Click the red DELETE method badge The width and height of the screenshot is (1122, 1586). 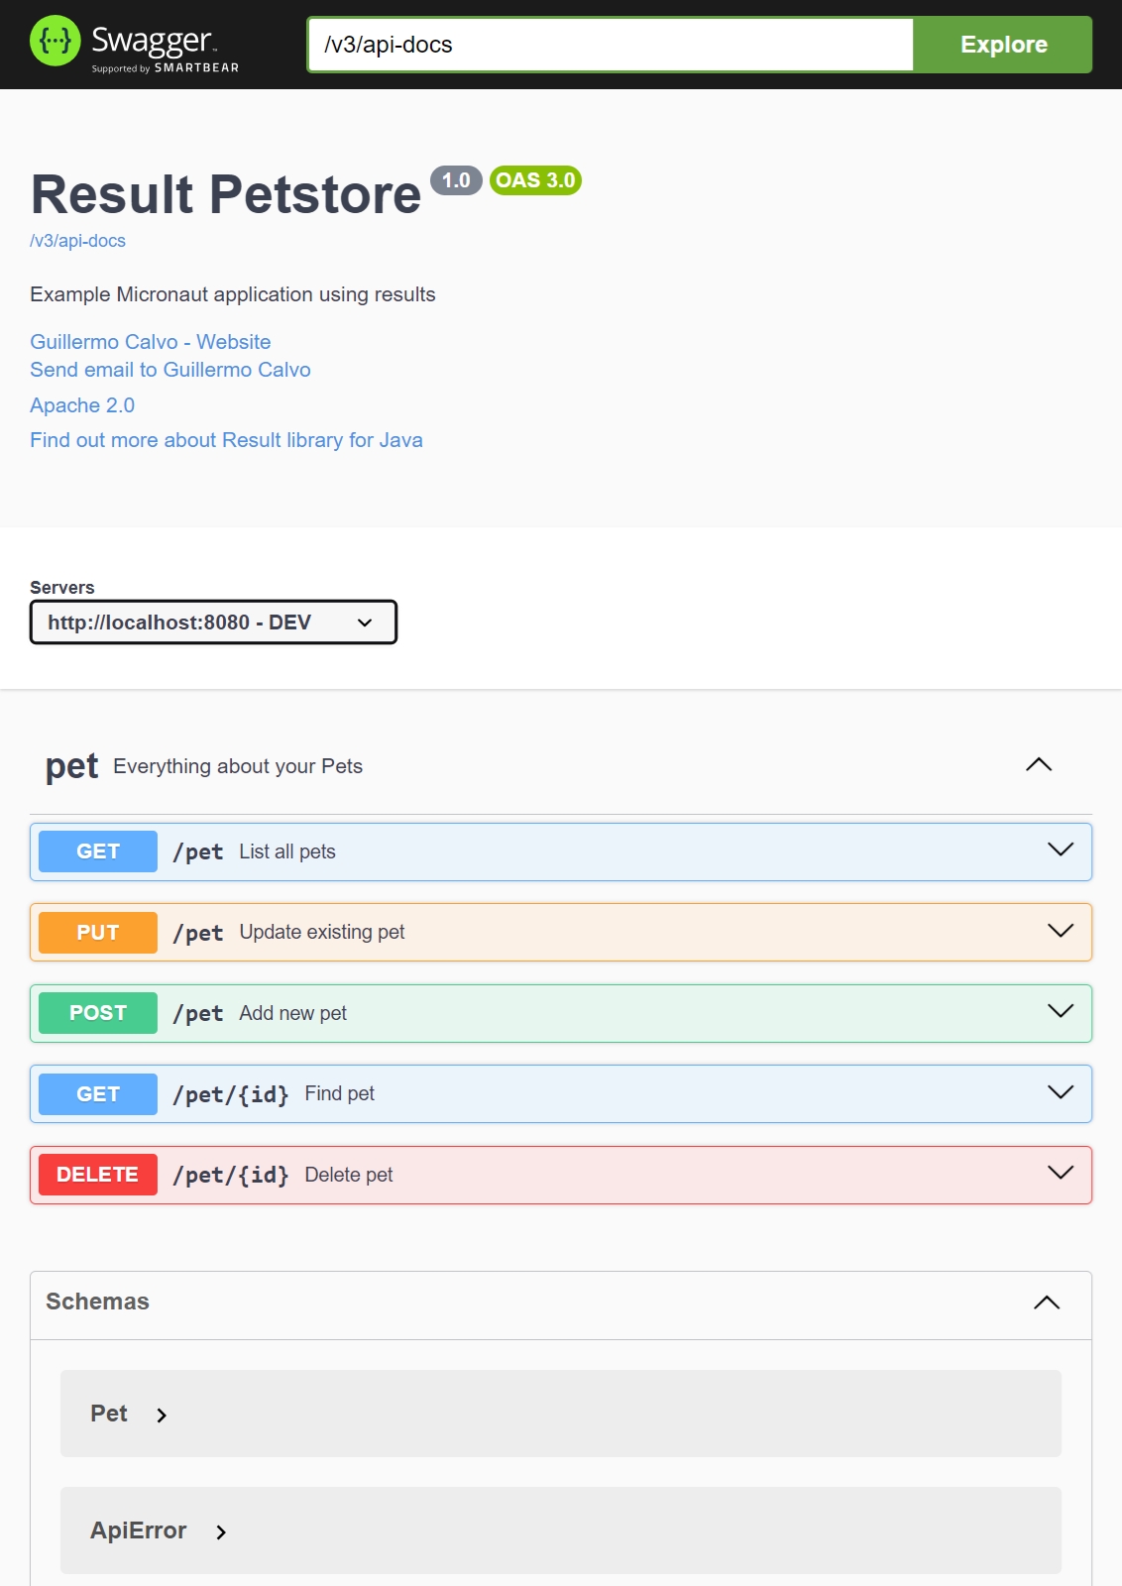pos(97,1175)
